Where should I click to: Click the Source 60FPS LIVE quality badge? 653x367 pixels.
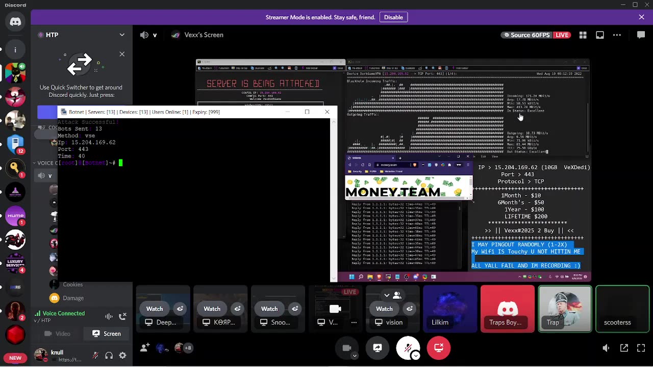pos(535,35)
